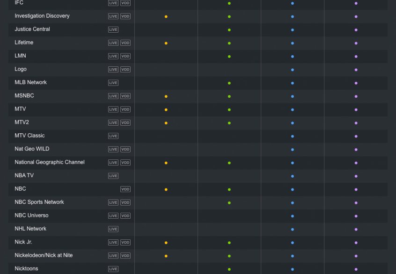Click the blue dot in the NBA TV row
Viewport: 396px width, 274px height.
(293, 176)
